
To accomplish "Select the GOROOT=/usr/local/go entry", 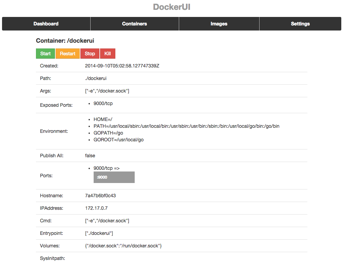I will click(x=119, y=140).
